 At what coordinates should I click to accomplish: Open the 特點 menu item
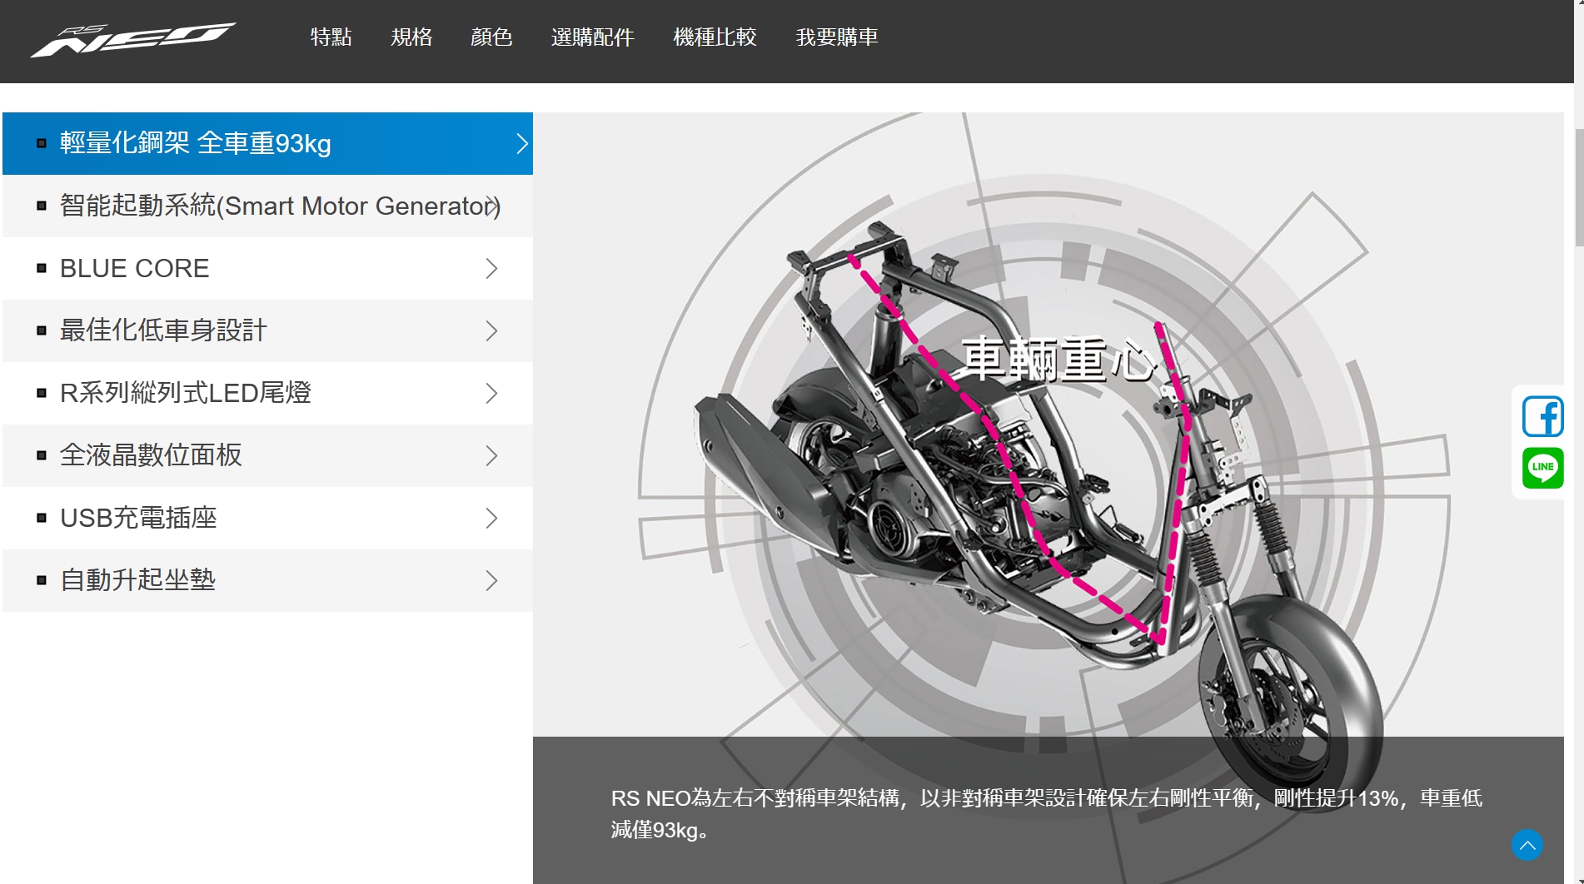331,37
